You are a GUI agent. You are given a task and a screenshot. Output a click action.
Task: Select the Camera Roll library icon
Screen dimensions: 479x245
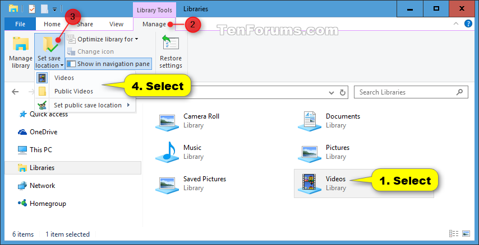[167, 122]
